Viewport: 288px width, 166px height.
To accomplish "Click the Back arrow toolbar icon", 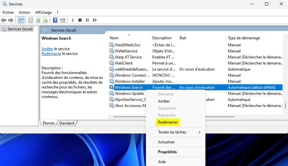I will point(4,20).
